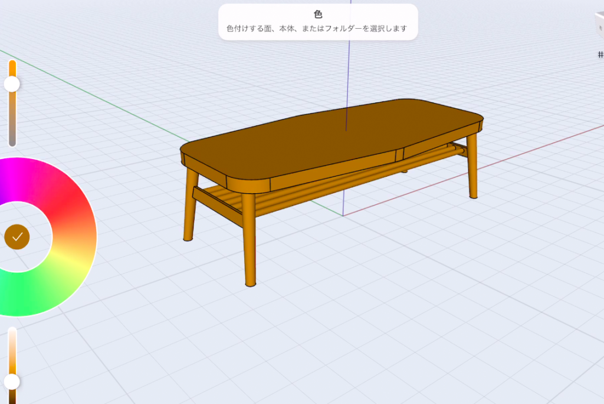Click the upper saturation slider handle
The image size is (604, 404).
12,84
